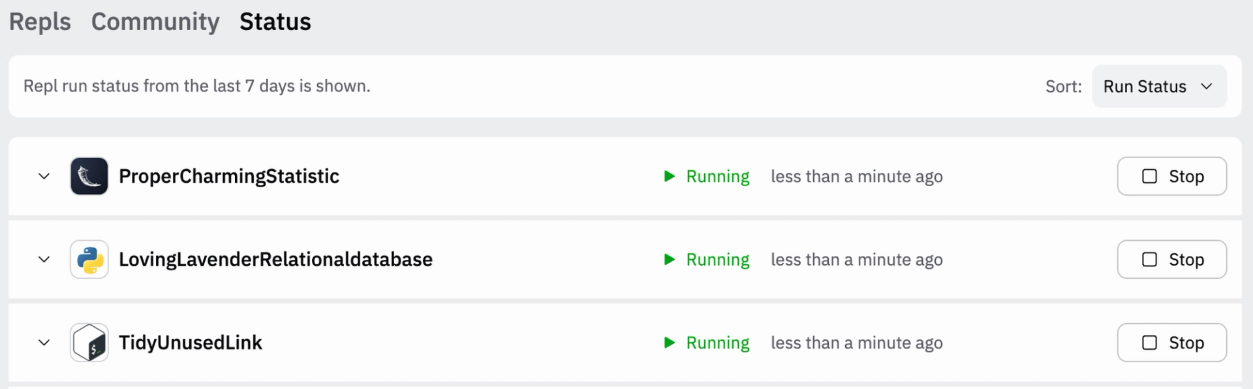Screen dimensions: 1253x389
Task: Click the Python icon for LovingLavenderRelationaldatabase
Action: (x=89, y=260)
